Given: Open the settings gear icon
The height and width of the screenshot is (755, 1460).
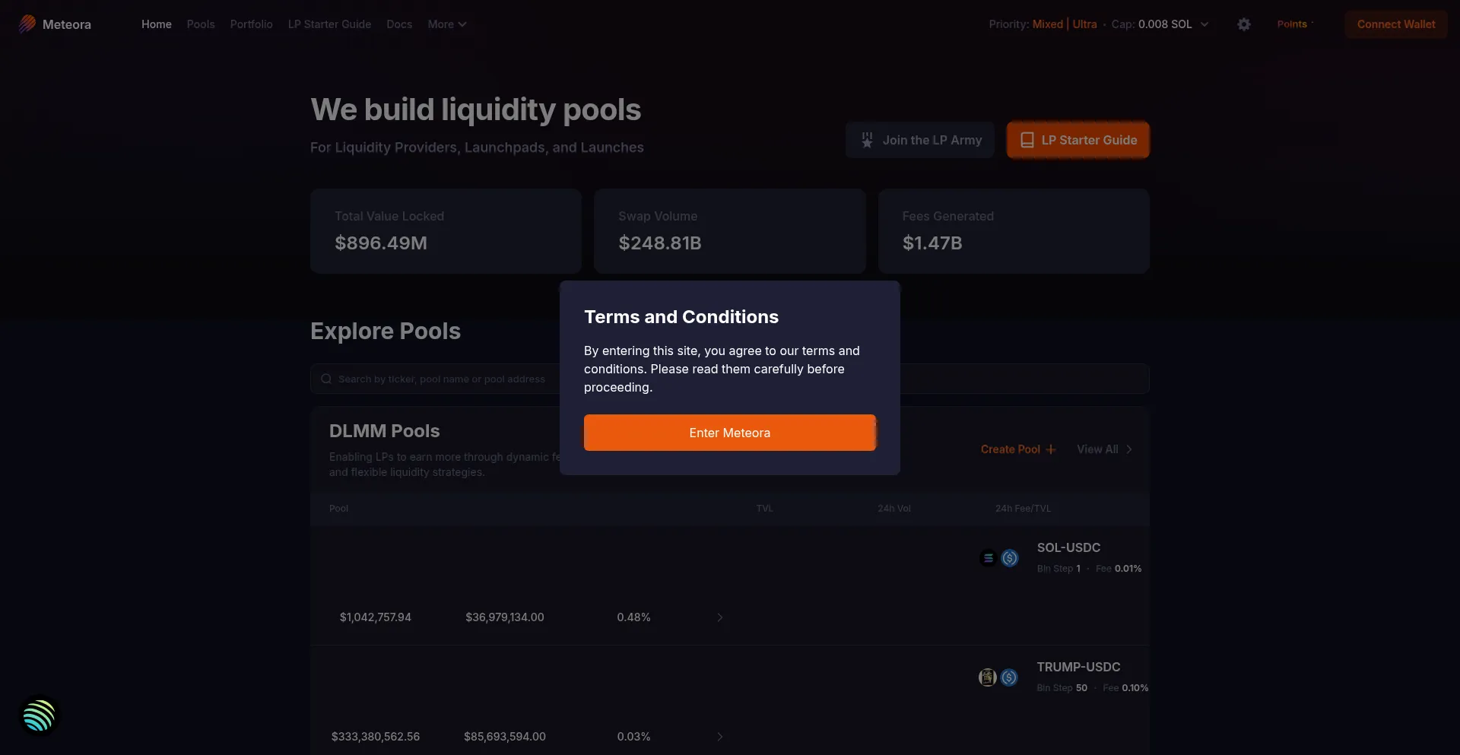Looking at the screenshot, I should pos(1244,24).
